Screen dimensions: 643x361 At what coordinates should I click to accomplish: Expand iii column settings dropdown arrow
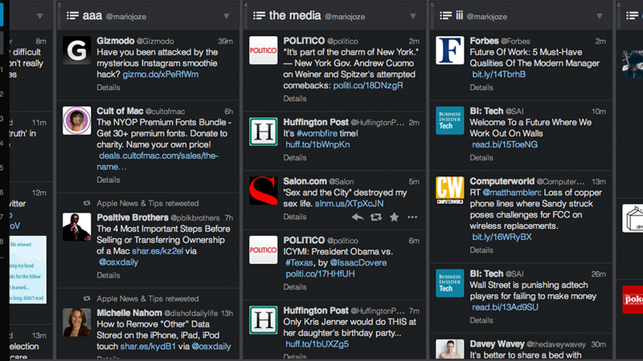[600, 16]
